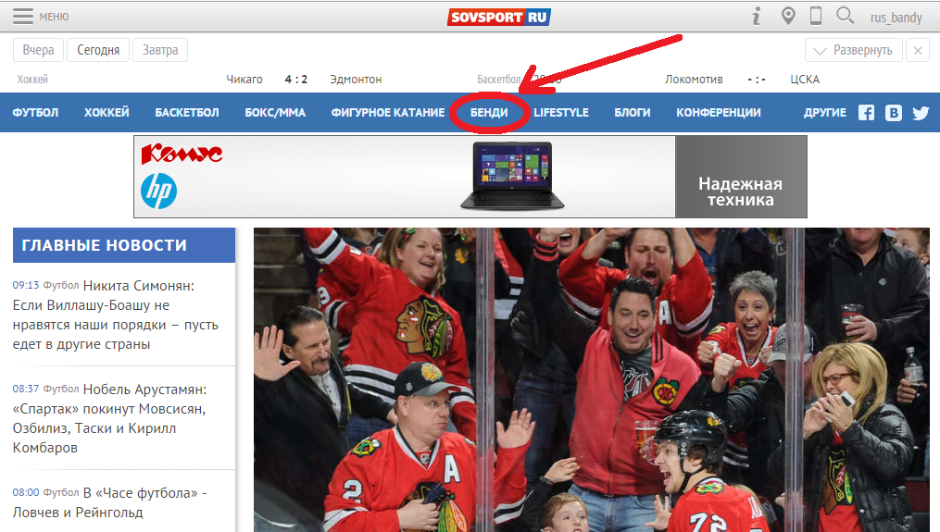Open the Twitter bird icon
940x532 pixels.
[x=921, y=113]
